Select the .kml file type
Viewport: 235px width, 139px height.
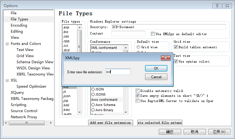coord(66,105)
